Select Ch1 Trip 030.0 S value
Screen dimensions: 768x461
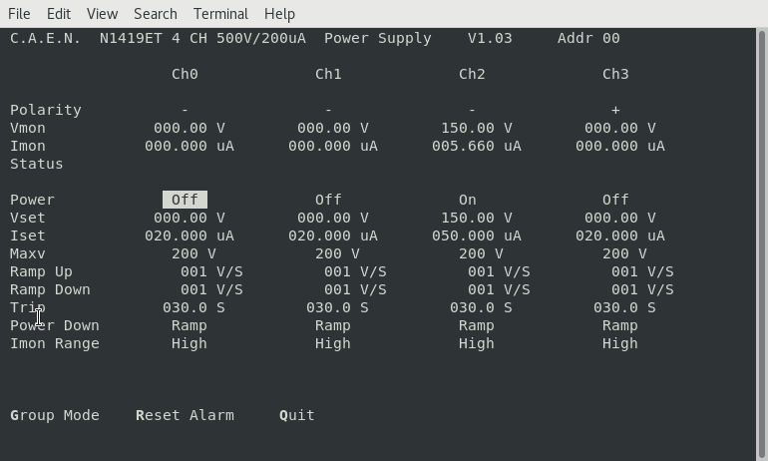337,307
